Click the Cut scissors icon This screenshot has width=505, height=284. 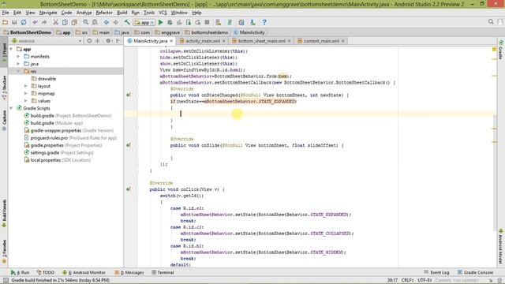[x=56, y=23]
